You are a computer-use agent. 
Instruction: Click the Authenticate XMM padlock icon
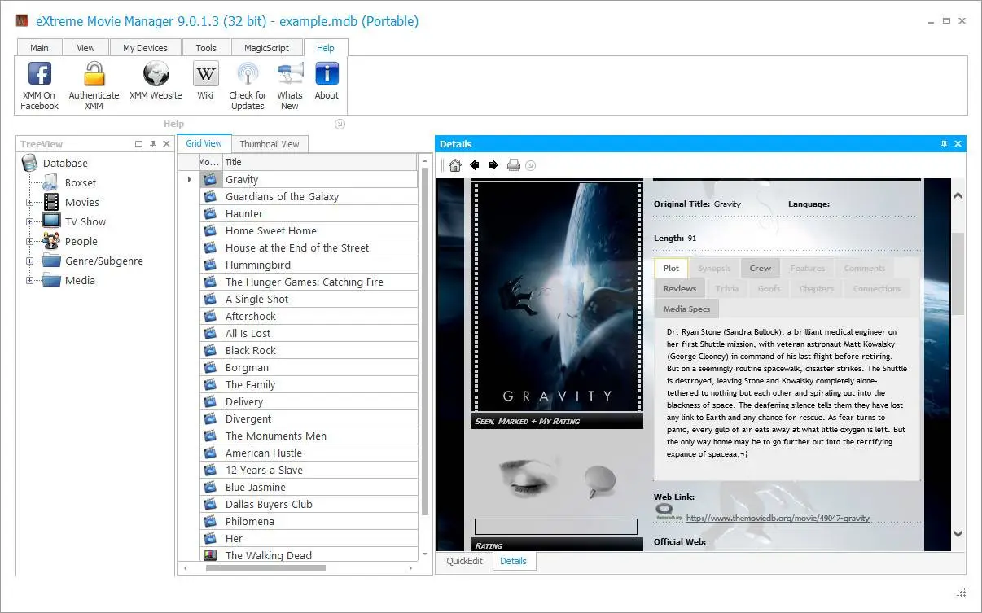[94, 74]
